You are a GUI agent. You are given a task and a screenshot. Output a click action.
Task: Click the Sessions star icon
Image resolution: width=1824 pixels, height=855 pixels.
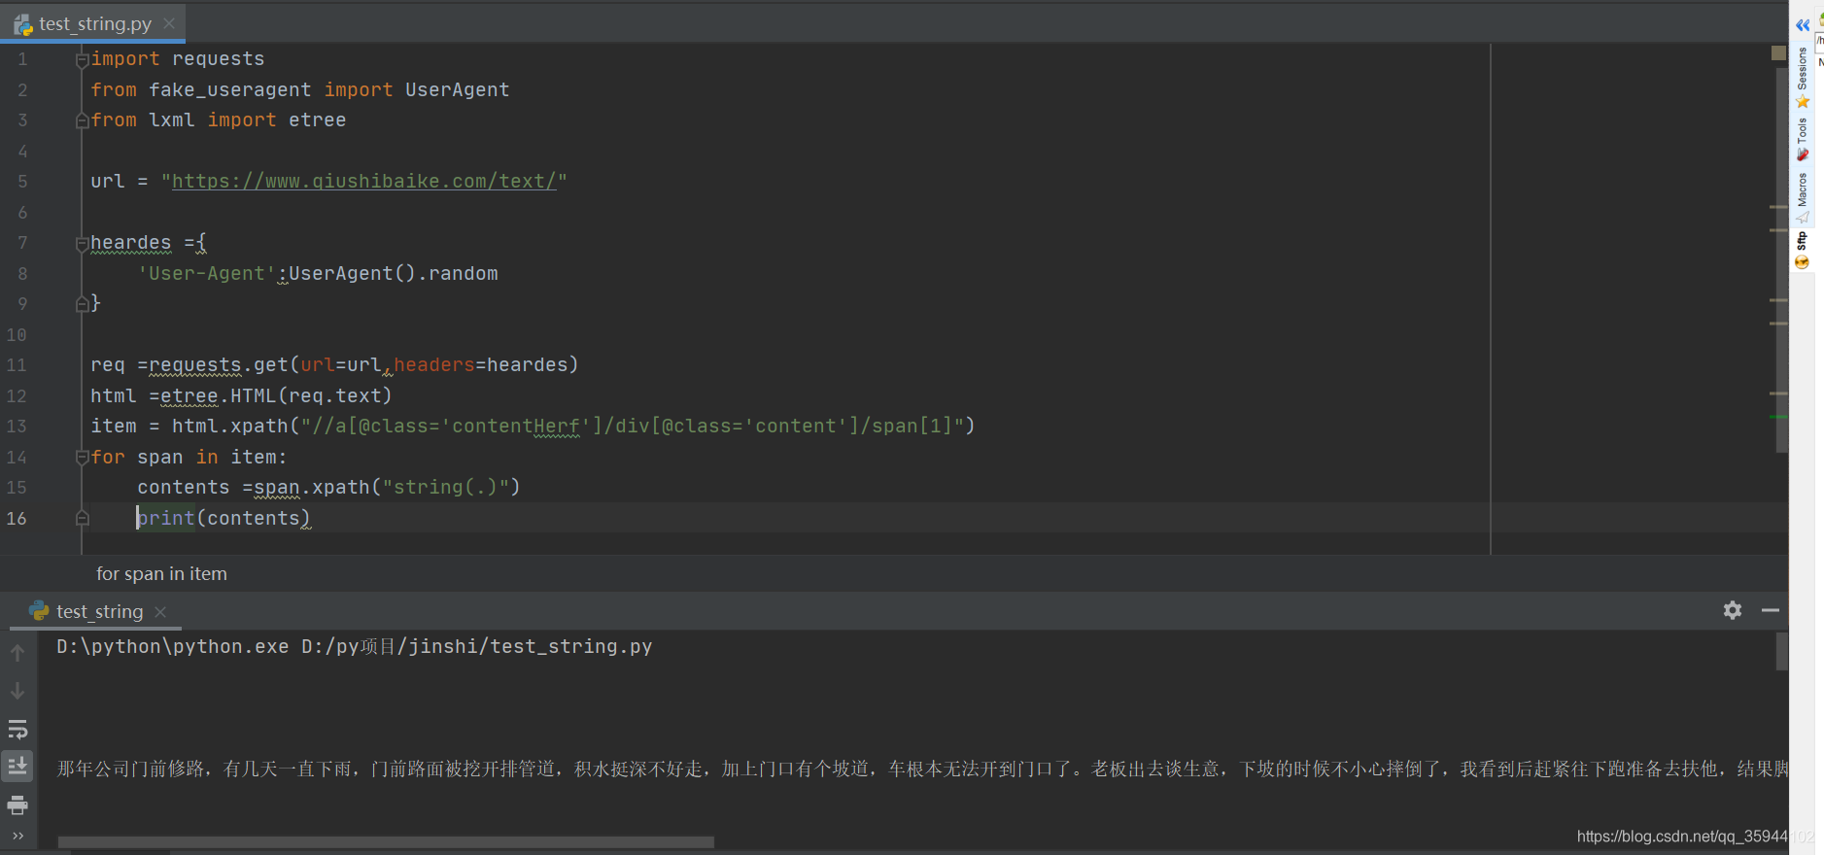click(1803, 101)
